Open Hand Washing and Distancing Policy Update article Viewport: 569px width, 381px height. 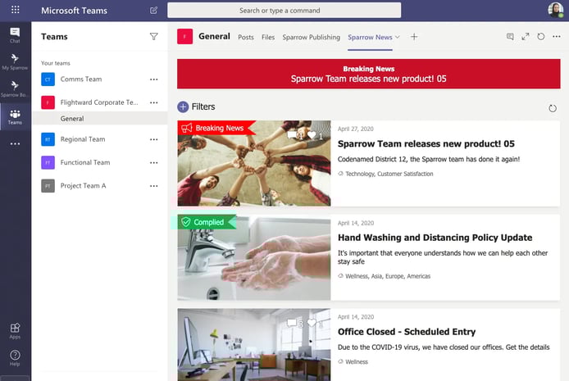(x=435, y=238)
